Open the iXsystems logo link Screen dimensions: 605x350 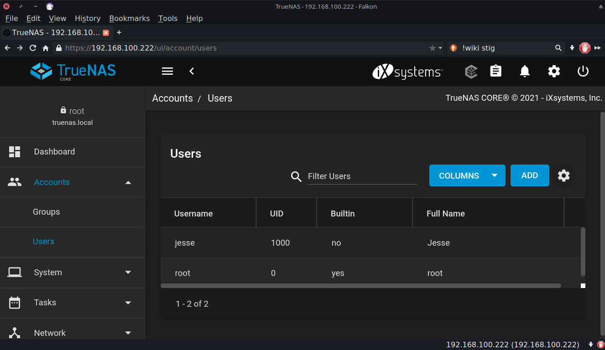pyautogui.click(x=407, y=72)
